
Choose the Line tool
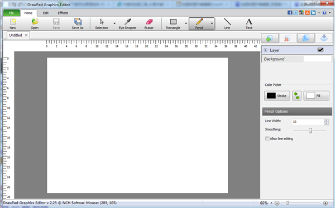pos(227,23)
